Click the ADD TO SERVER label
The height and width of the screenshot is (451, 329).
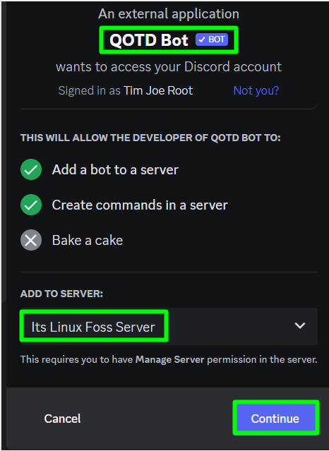[61, 294]
